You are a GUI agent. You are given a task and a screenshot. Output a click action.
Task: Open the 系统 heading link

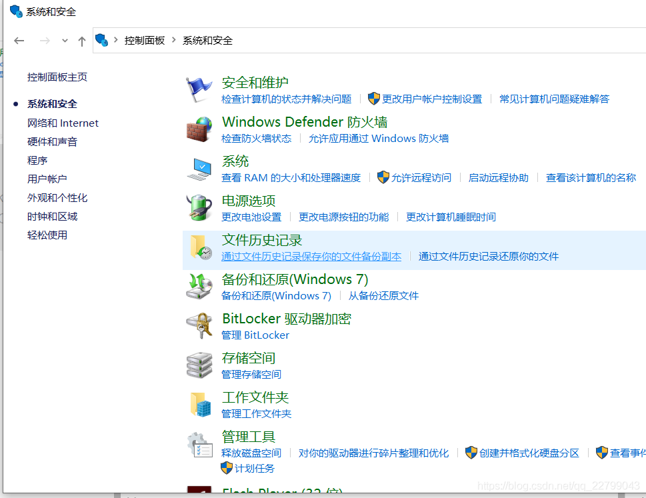(235, 161)
